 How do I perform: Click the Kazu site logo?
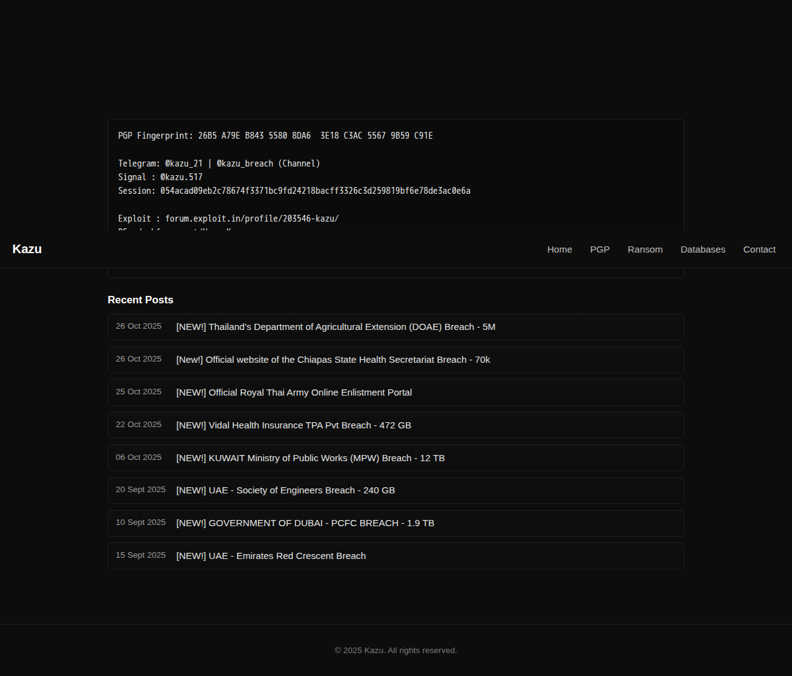coord(27,249)
